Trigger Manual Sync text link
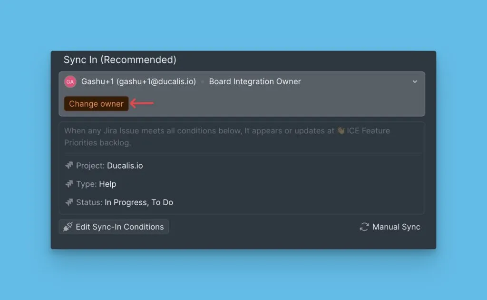 [x=396, y=227]
